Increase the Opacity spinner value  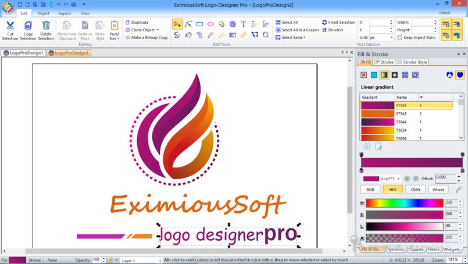click(103, 259)
